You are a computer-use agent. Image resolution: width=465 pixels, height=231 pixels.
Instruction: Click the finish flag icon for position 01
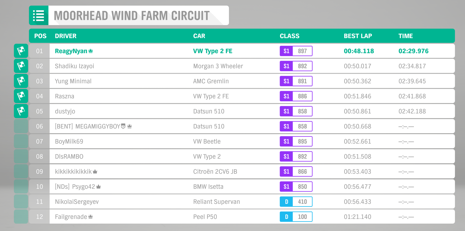click(21, 51)
